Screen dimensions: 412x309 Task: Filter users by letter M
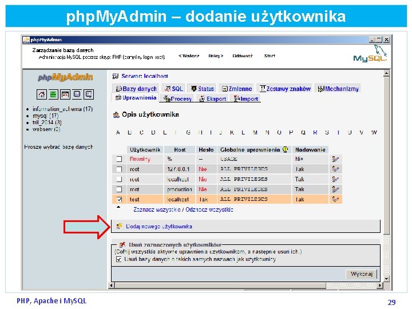[255, 132]
